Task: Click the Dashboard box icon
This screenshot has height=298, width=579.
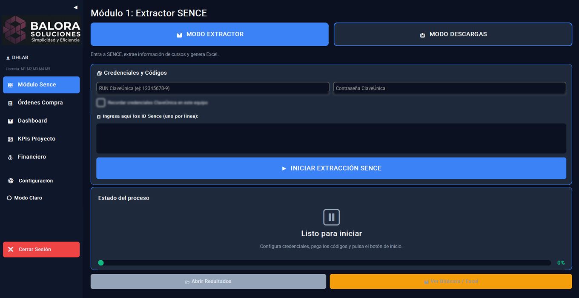Action: [11, 121]
